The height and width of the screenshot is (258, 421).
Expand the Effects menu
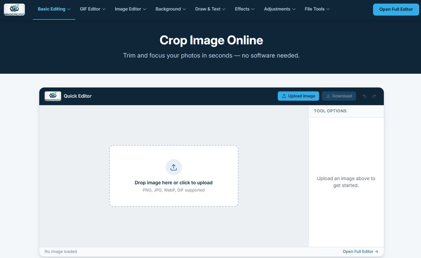tap(245, 9)
